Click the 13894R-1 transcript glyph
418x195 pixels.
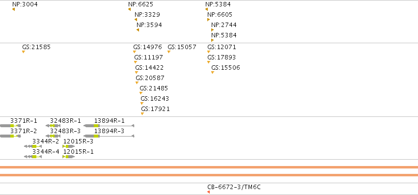tap(109, 126)
